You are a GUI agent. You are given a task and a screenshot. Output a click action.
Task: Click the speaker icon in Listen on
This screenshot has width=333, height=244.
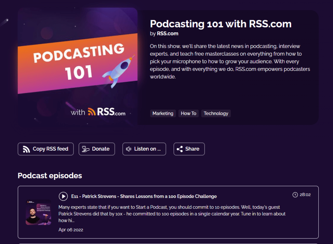(x=128, y=149)
